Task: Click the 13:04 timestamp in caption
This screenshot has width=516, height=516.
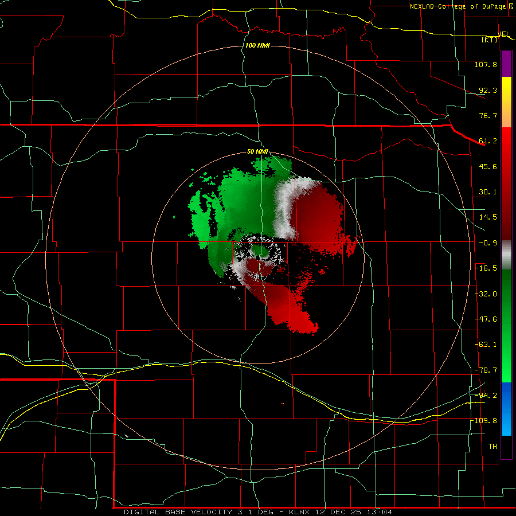Action: [x=380, y=512]
